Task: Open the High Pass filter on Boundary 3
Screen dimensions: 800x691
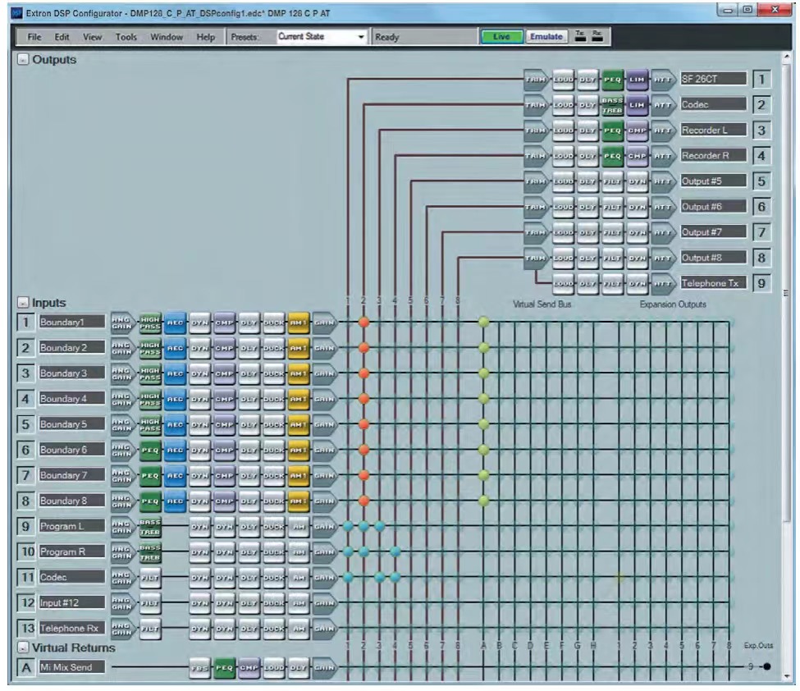Action: coord(149,373)
